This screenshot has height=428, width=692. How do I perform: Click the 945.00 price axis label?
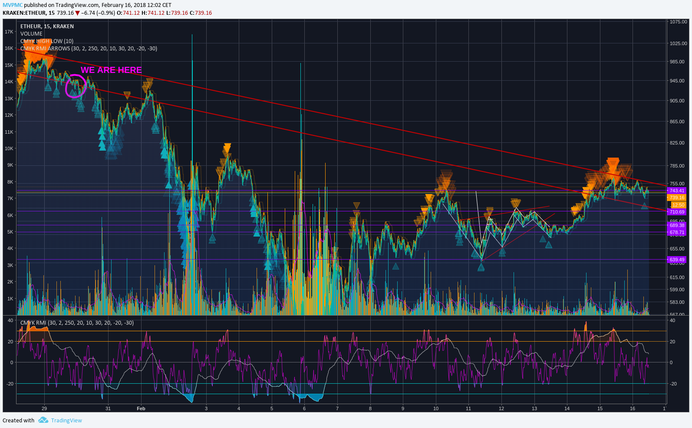point(677,81)
